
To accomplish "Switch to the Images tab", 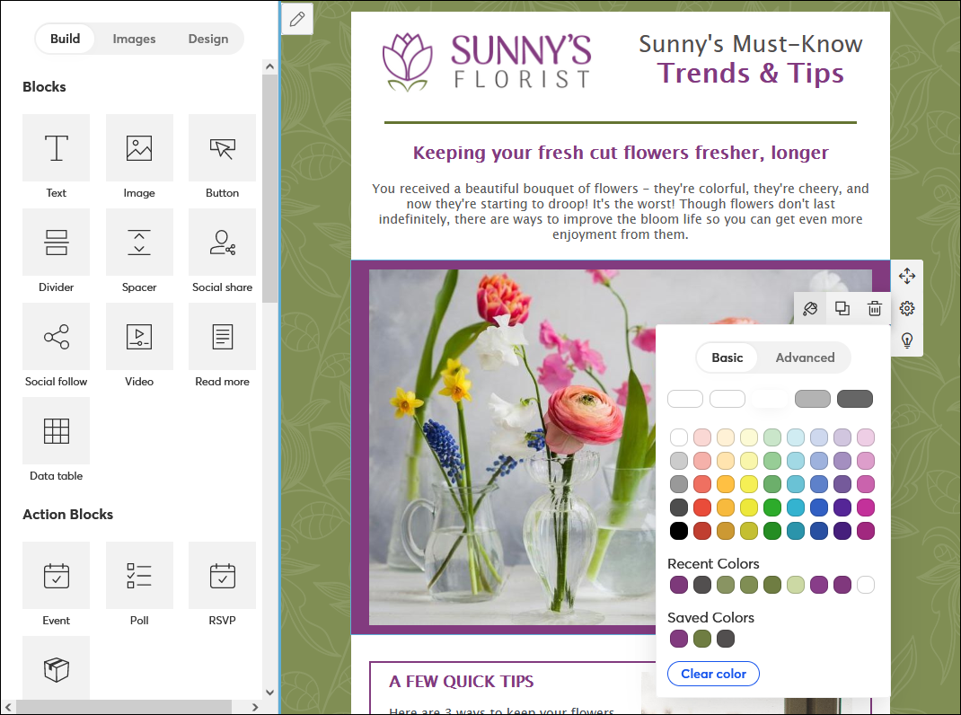I will (x=133, y=39).
